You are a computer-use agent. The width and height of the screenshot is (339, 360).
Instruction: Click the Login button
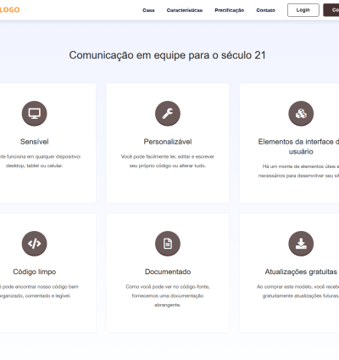point(303,10)
